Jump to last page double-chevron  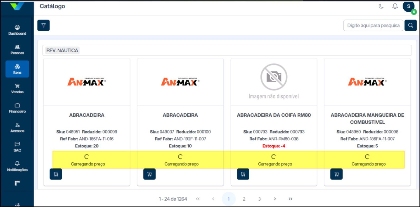(291, 199)
